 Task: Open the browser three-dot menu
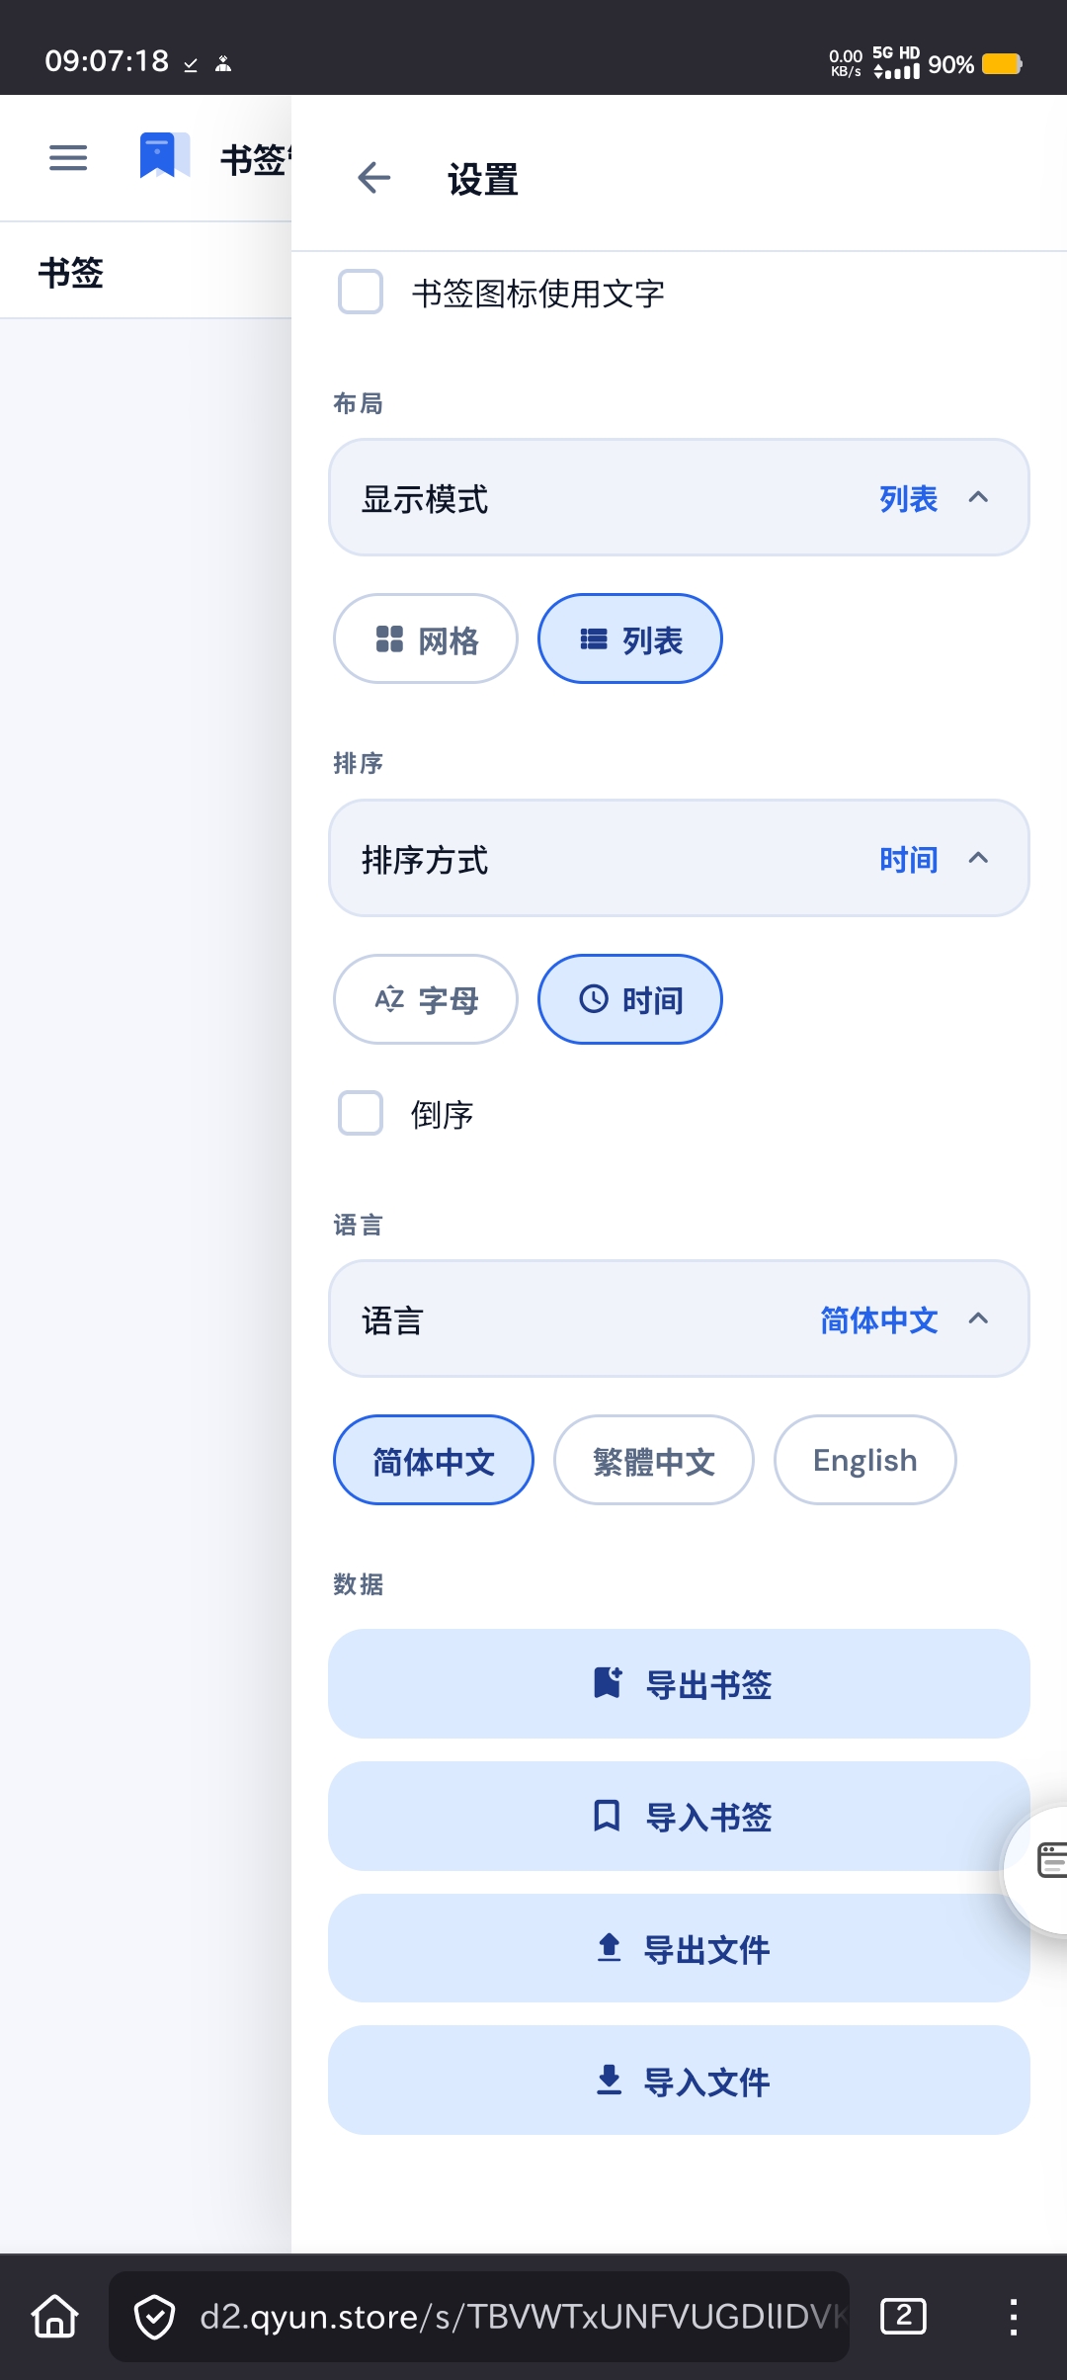[x=1013, y=2316]
